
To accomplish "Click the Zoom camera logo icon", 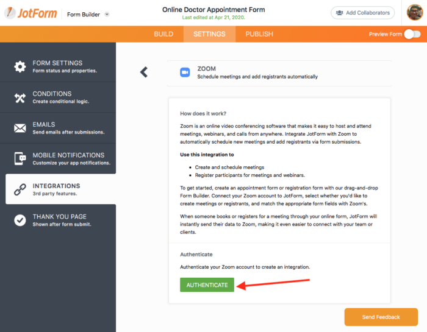I will tap(185, 72).
